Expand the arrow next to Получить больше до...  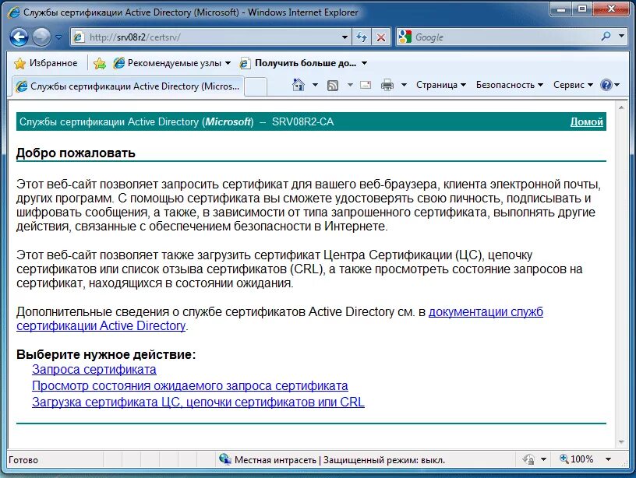364,63
